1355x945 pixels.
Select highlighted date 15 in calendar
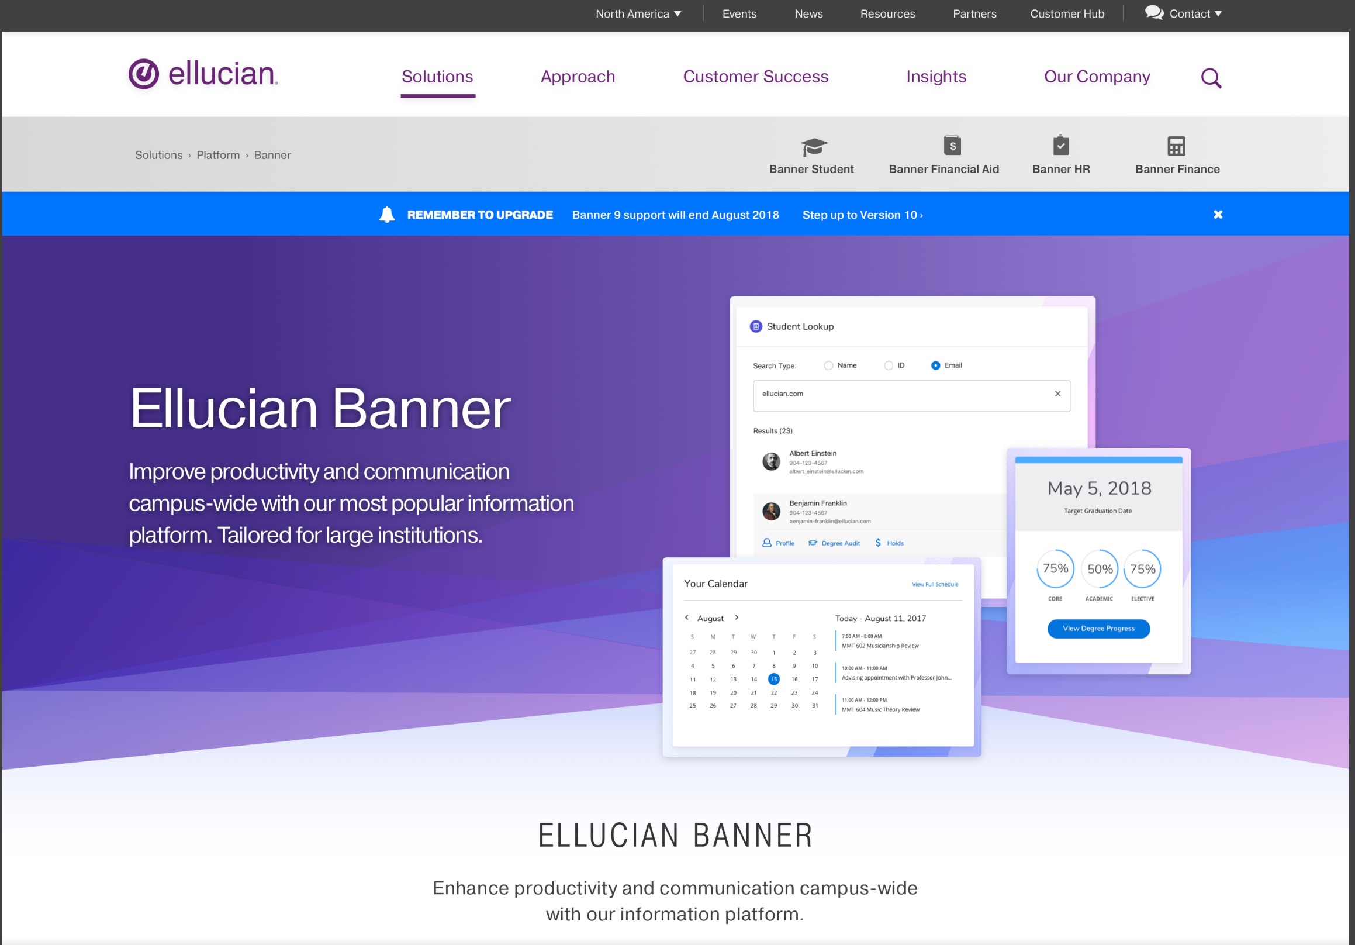(773, 679)
